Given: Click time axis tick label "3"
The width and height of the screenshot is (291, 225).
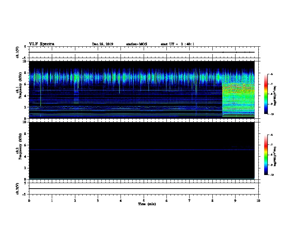Looking at the screenshot, I should pyautogui.click(x=98, y=201).
